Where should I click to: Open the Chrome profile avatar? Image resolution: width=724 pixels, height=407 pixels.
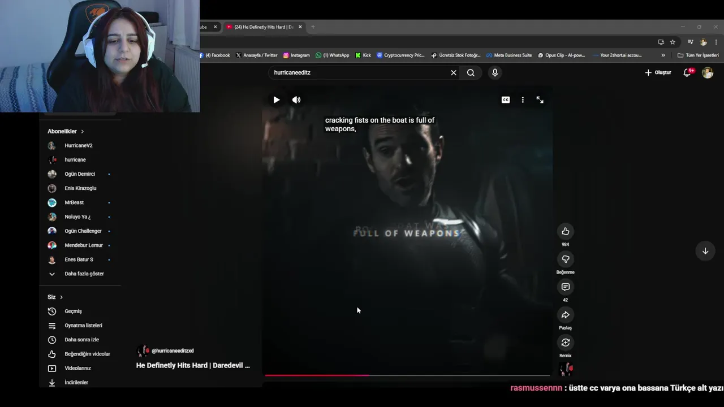tap(703, 42)
